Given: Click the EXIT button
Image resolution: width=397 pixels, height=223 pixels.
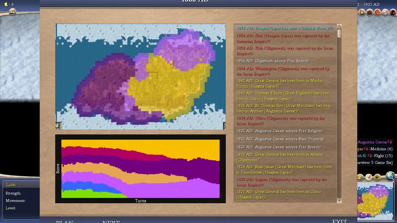Looking at the screenshot, I should [x=340, y=221].
